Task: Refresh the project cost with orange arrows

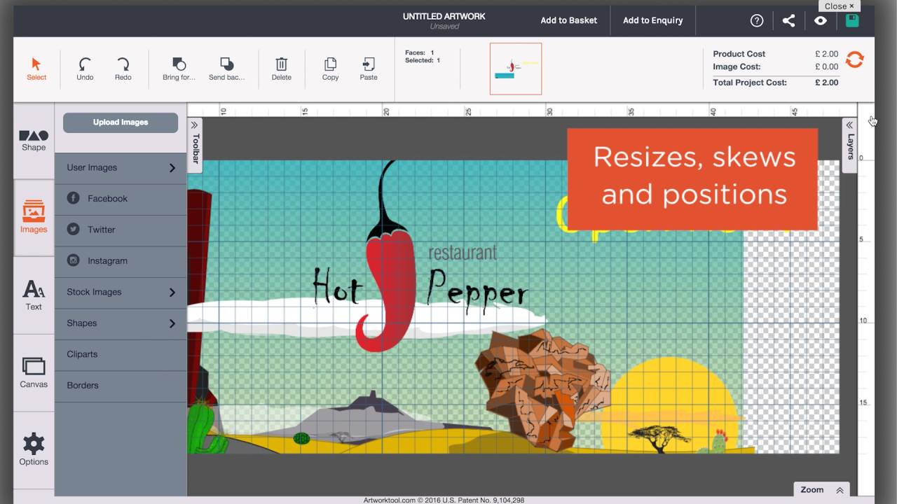Action: point(854,59)
